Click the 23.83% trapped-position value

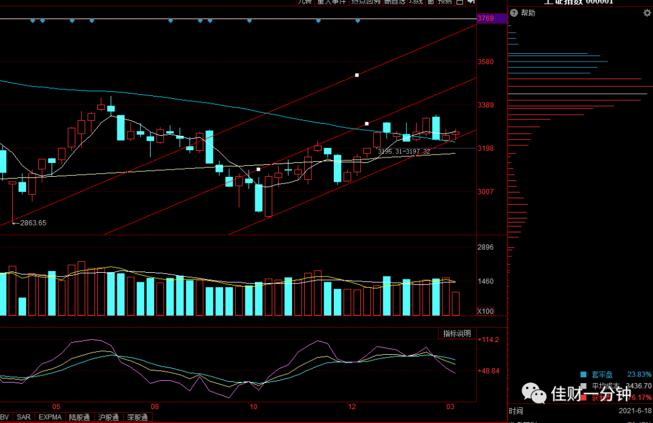pyautogui.click(x=639, y=374)
